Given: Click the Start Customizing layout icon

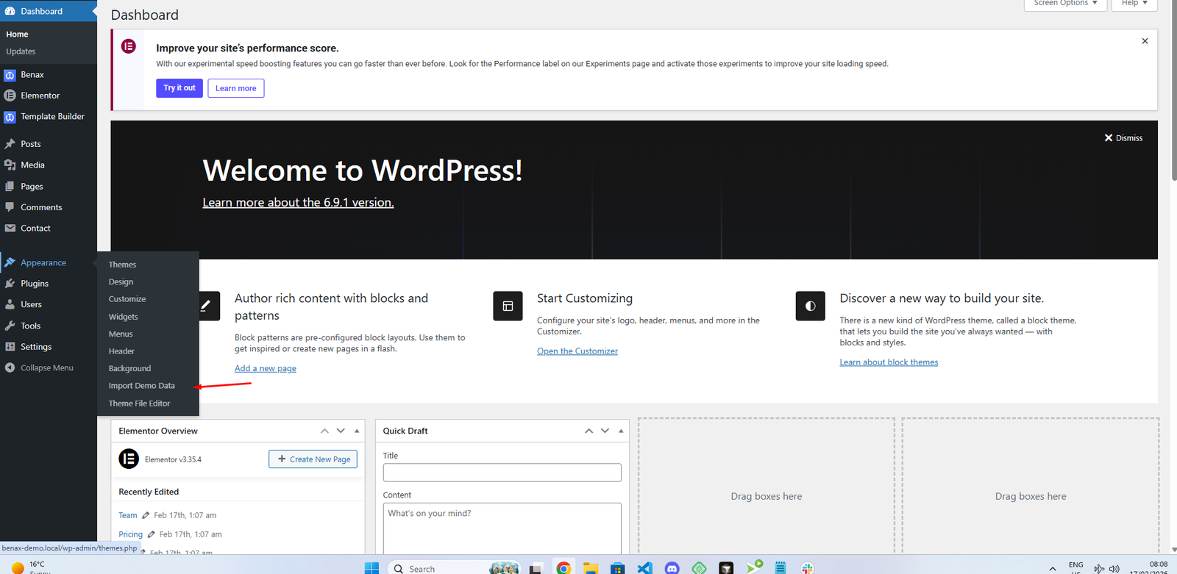Looking at the screenshot, I should pos(508,306).
